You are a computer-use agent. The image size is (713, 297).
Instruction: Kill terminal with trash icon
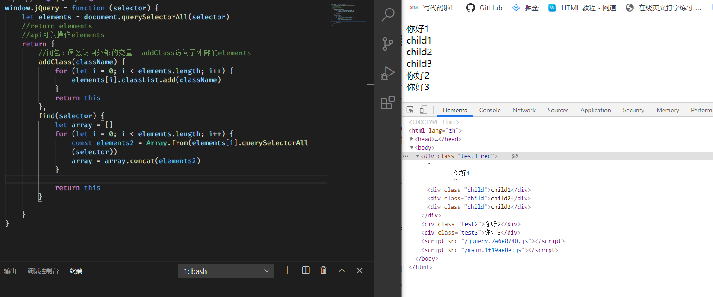323,270
